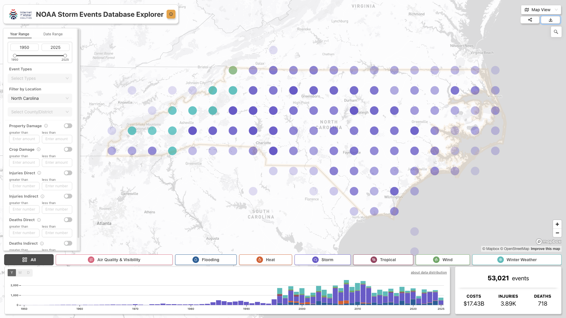Image resolution: width=566 pixels, height=318 pixels.
Task: Click the orange info icon beside title
Action: pos(171,14)
